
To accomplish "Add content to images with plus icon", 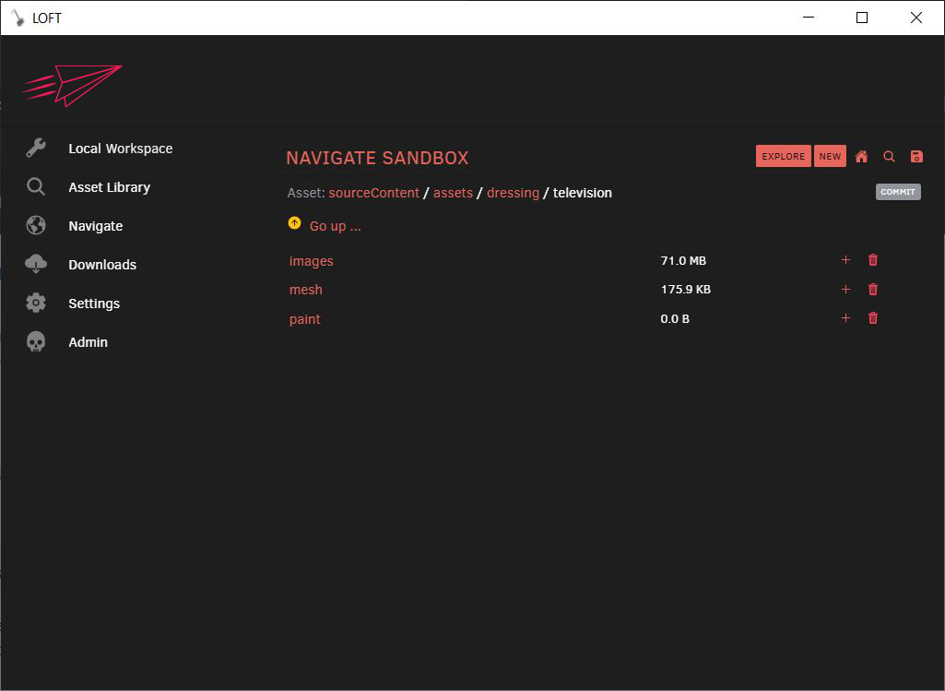I will click(845, 260).
